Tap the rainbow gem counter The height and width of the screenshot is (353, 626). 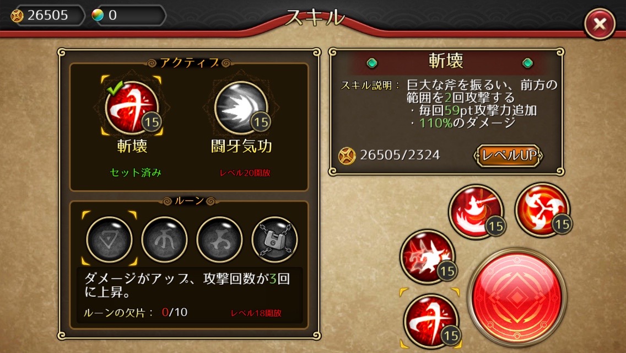[x=128, y=15]
